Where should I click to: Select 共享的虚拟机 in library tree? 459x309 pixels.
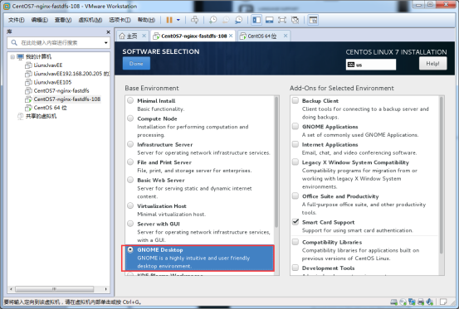click(41, 116)
